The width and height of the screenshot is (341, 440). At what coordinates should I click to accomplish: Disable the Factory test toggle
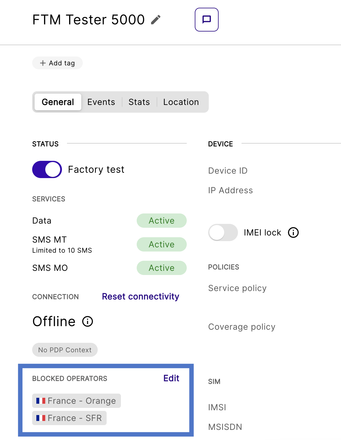coord(47,169)
